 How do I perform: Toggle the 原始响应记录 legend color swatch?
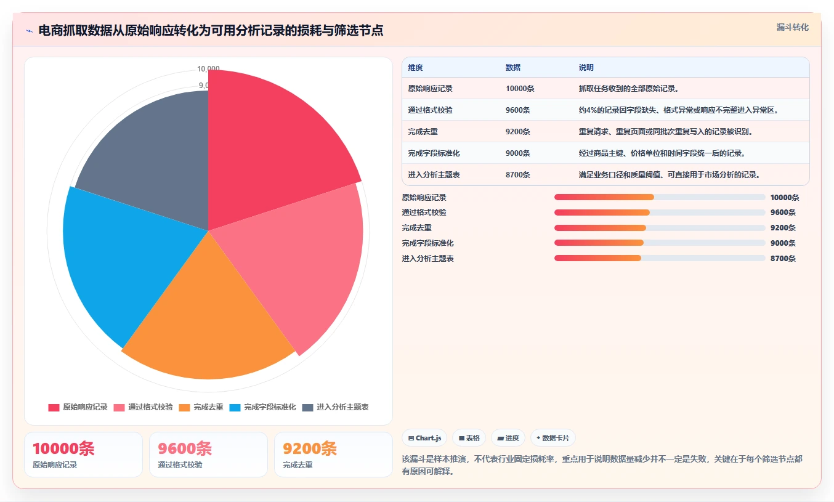(x=54, y=407)
